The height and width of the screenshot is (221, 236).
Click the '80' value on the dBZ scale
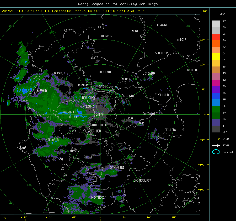[224, 21]
